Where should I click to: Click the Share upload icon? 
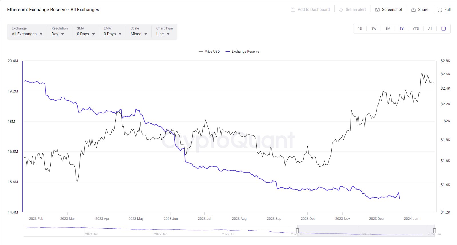[x=414, y=10]
